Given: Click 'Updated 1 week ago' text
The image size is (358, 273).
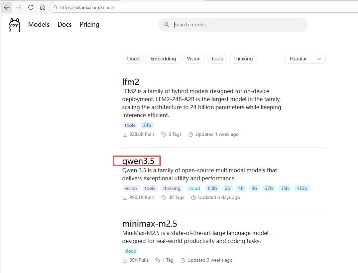Looking at the screenshot, I should click(x=217, y=134).
